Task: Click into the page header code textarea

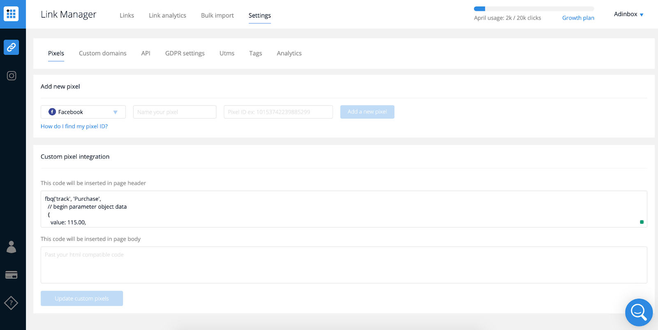Action: (344, 209)
